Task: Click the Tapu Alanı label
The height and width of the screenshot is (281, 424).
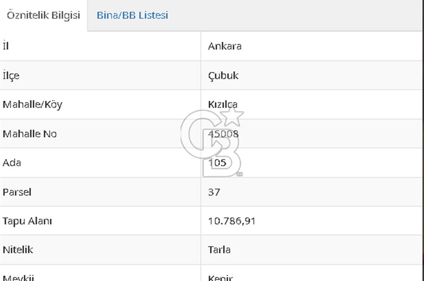Action: click(x=27, y=221)
